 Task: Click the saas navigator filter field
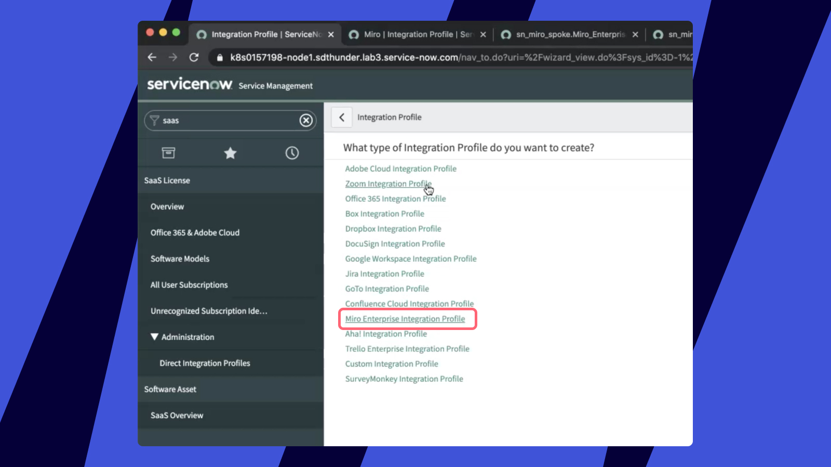tap(230, 120)
